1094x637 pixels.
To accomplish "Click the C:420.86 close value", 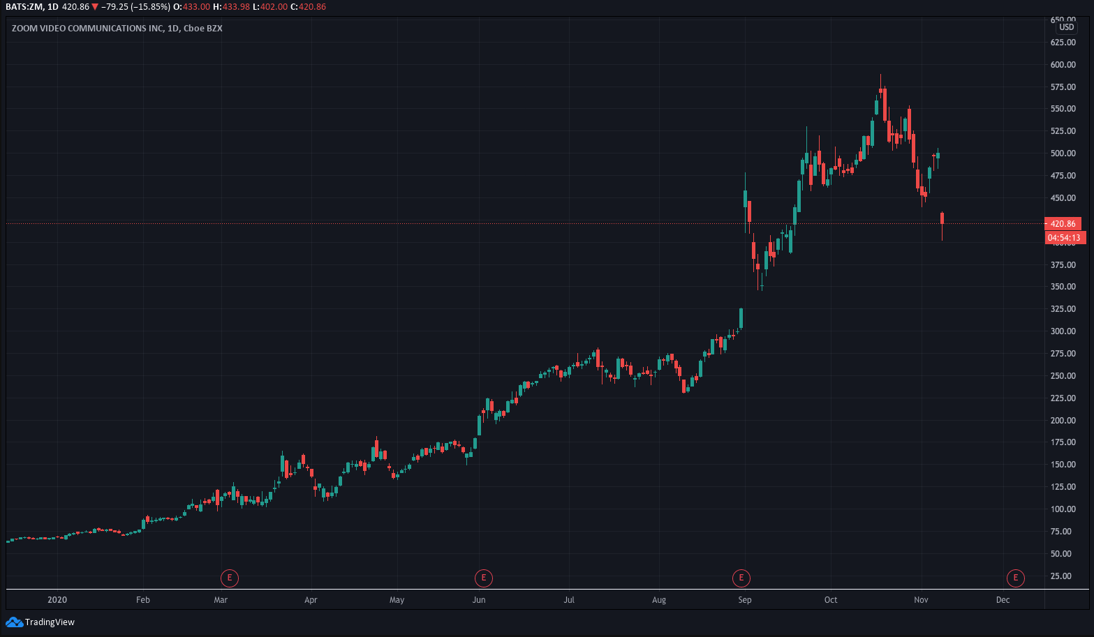I will coord(308,7).
